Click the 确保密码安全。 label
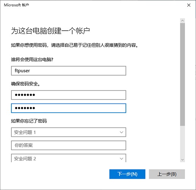The image size is (196, 190). tap(25, 84)
